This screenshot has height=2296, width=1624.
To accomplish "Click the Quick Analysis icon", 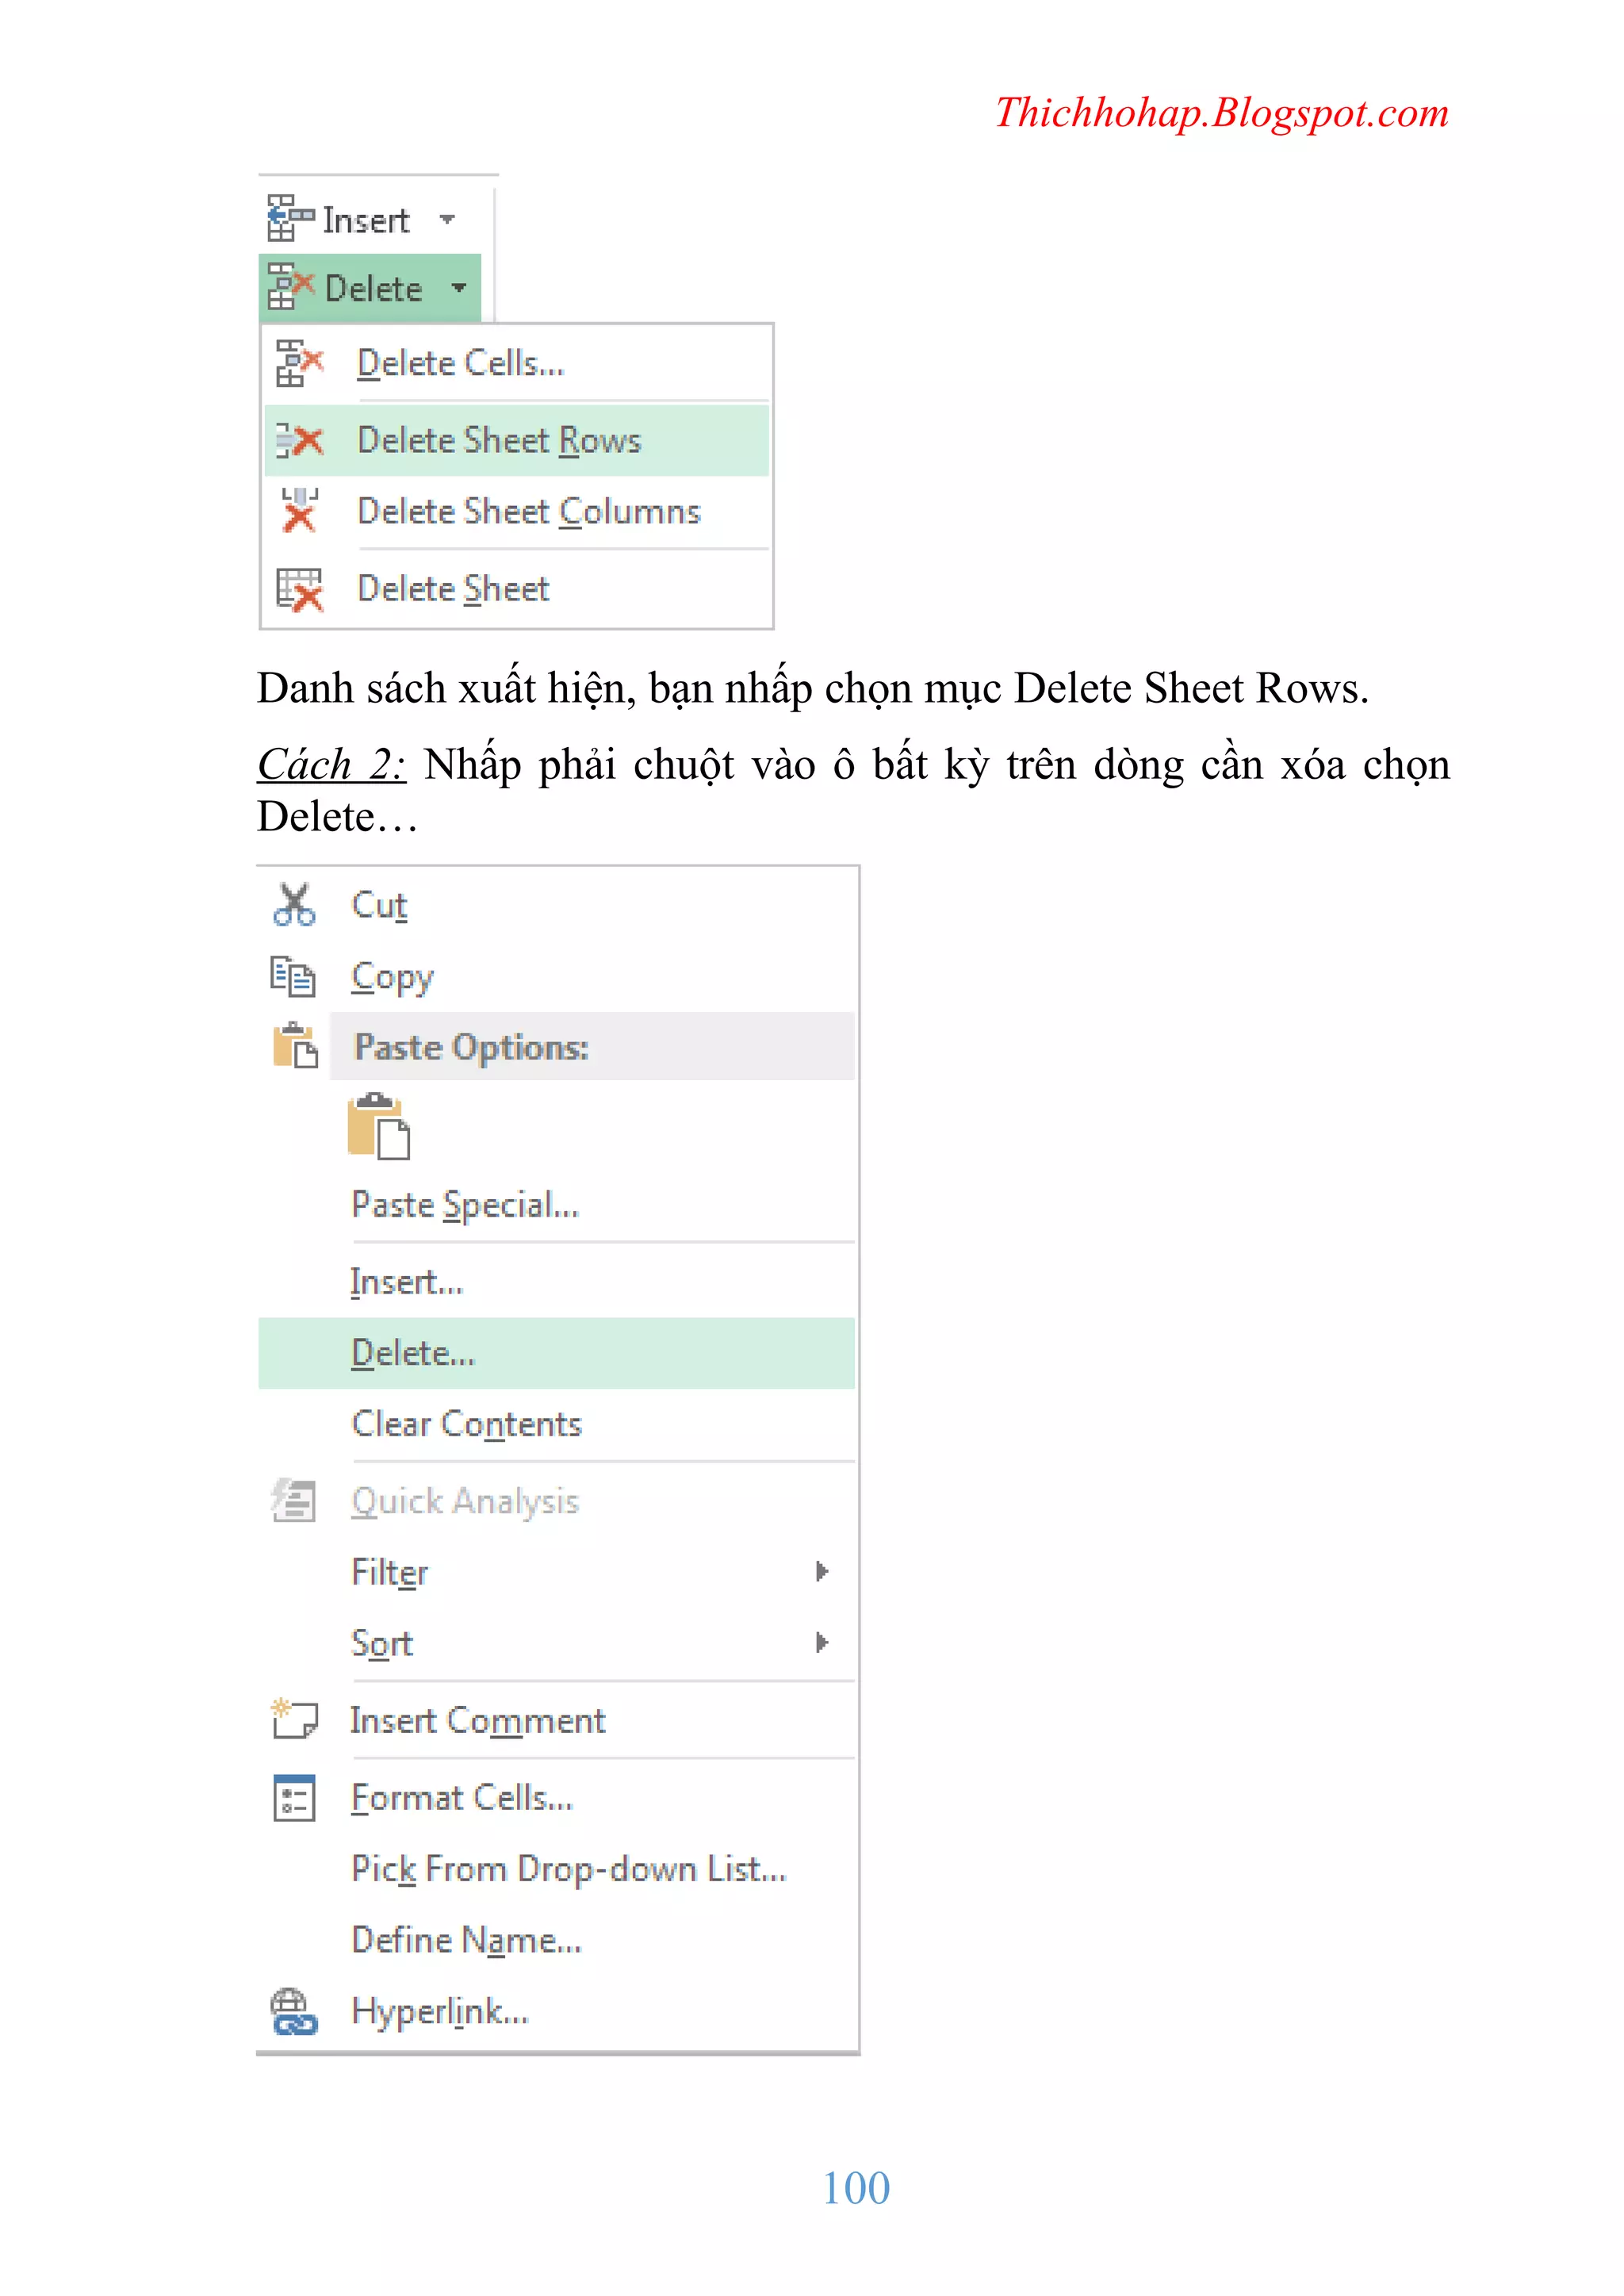I will (x=294, y=1500).
